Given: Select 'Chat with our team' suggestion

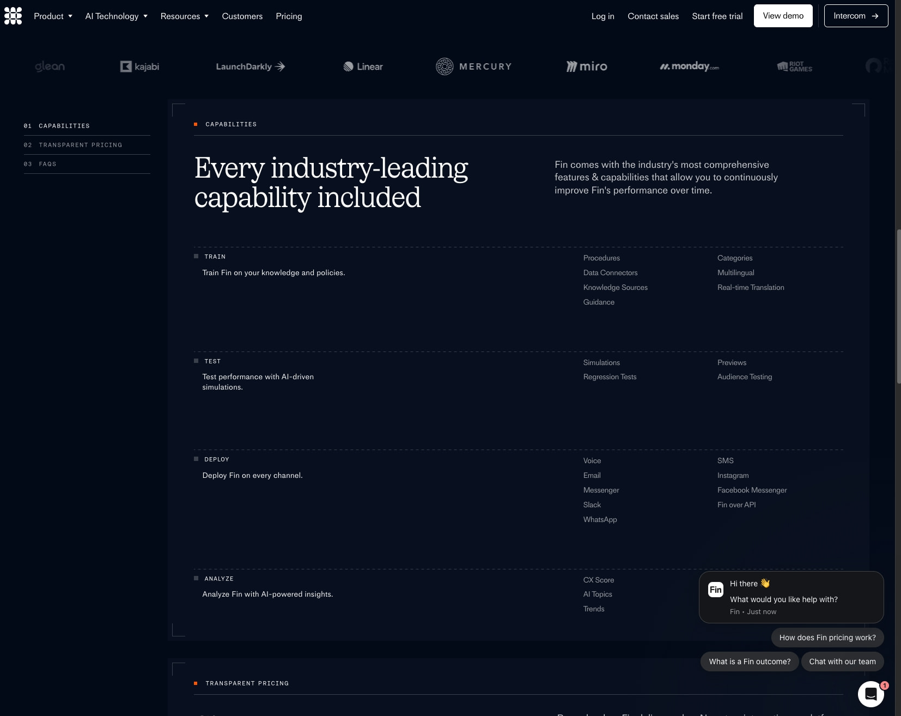Looking at the screenshot, I should coord(842,662).
